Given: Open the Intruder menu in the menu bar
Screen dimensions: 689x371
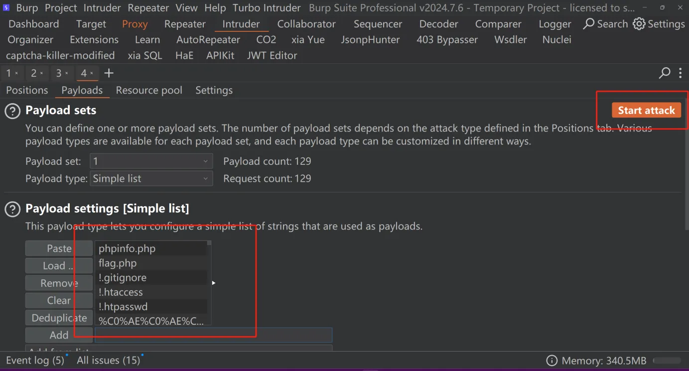Looking at the screenshot, I should click(x=102, y=8).
